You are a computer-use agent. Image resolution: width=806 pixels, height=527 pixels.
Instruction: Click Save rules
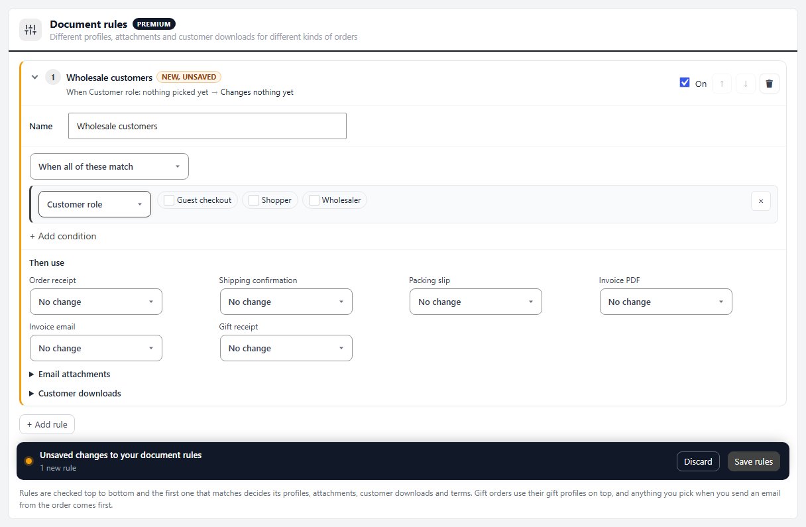point(754,461)
